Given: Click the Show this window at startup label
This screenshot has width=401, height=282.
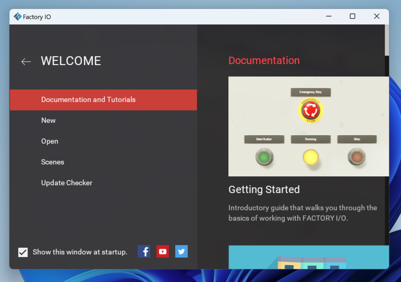Looking at the screenshot, I should click(80, 252).
